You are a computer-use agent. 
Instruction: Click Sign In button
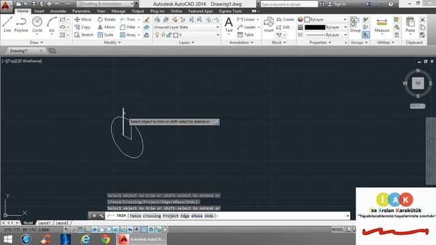tap(337, 4)
